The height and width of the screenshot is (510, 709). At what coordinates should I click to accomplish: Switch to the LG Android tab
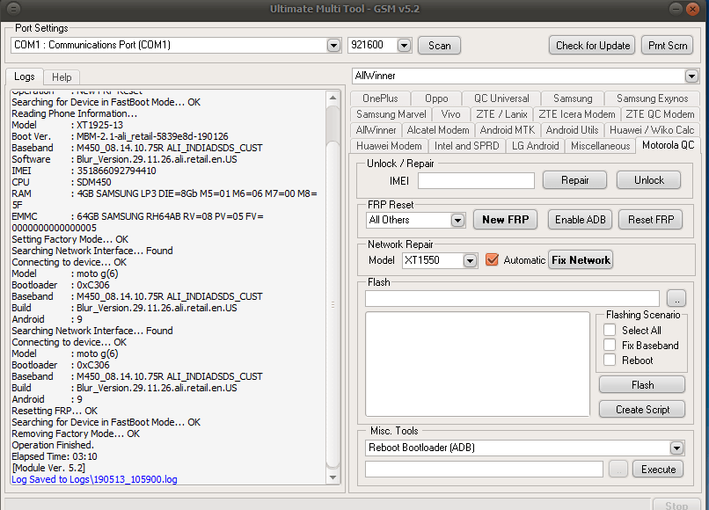point(536,146)
